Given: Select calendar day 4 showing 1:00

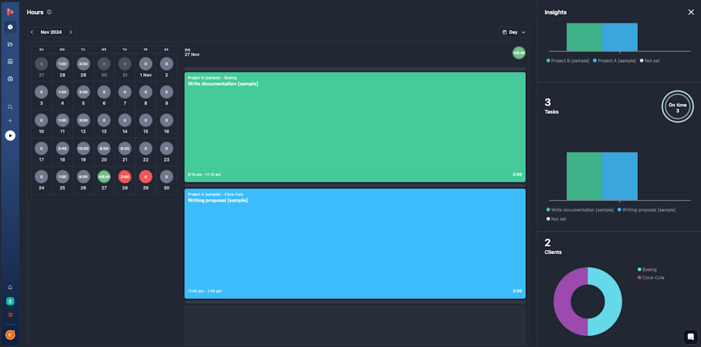Looking at the screenshot, I should click(x=62, y=96).
